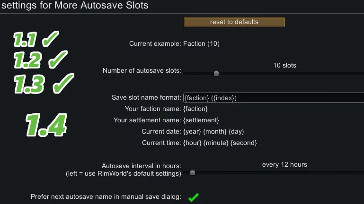Click the green checkmark beside version 1.3
The image size is (364, 204).
62,84
